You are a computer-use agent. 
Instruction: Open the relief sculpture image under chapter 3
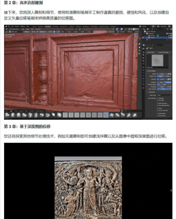coord(88,188)
